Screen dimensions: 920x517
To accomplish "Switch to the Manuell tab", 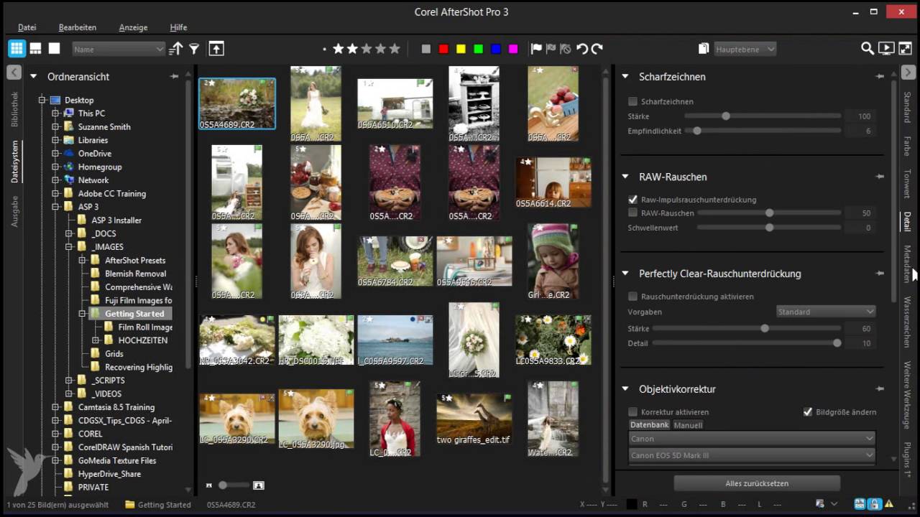I will [688, 425].
